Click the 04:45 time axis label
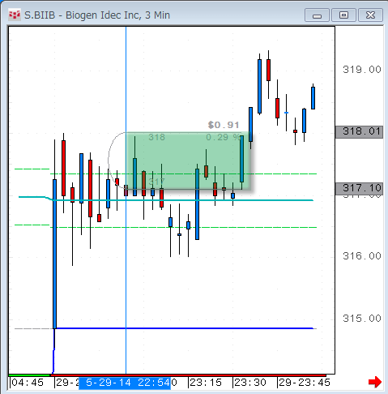The height and width of the screenshot is (394, 388). coord(28,383)
